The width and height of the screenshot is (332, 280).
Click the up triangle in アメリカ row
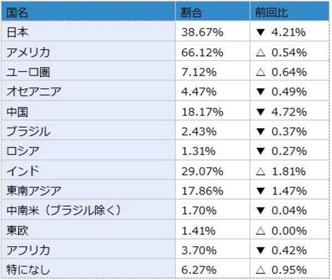[260, 52]
